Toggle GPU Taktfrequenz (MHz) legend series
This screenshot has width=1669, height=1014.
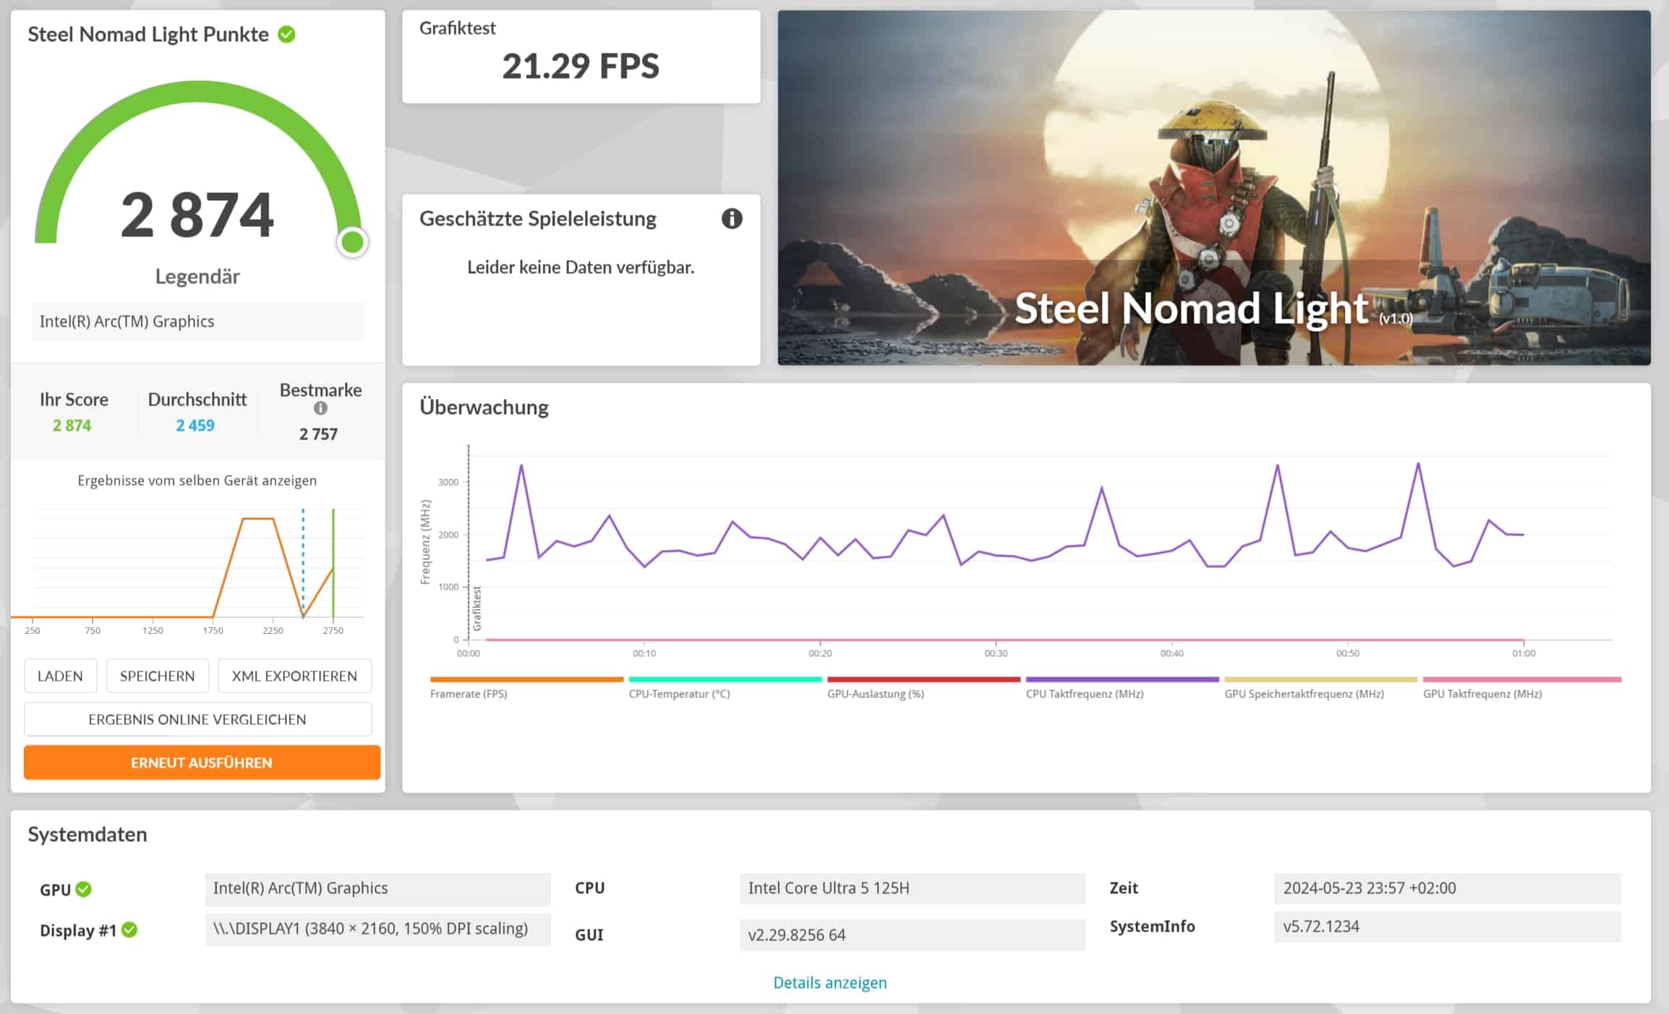1482,694
